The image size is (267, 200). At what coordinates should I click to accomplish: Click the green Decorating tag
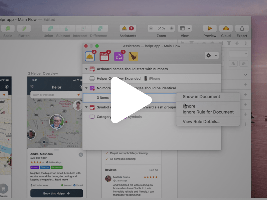point(56,167)
